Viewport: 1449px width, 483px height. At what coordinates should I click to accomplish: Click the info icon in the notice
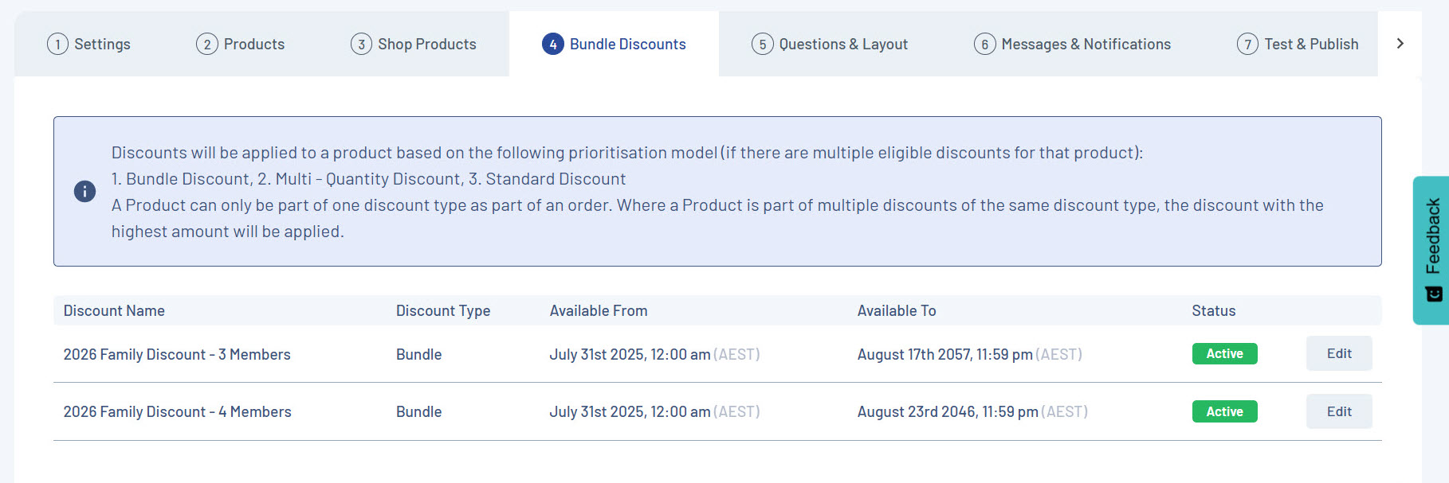pyautogui.click(x=84, y=191)
